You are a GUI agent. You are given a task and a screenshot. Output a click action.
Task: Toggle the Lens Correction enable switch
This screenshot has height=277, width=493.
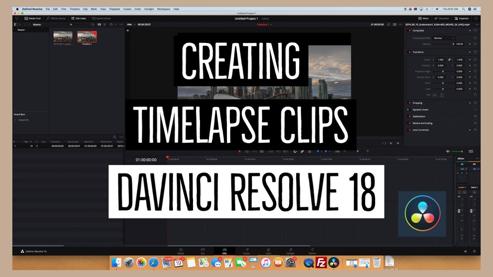coord(409,130)
